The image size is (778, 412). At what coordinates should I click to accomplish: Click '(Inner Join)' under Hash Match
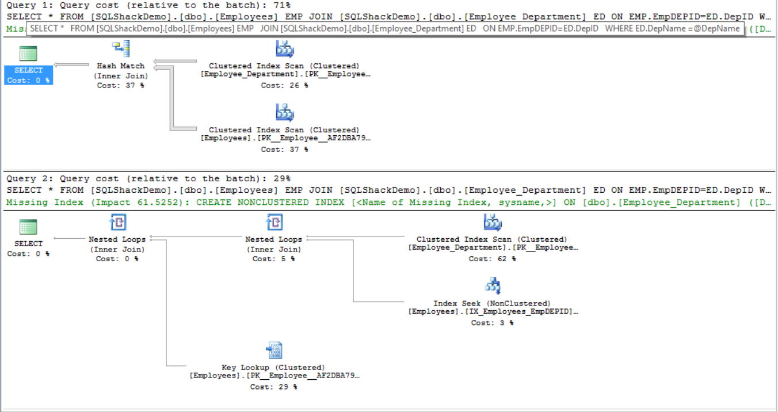(x=121, y=76)
